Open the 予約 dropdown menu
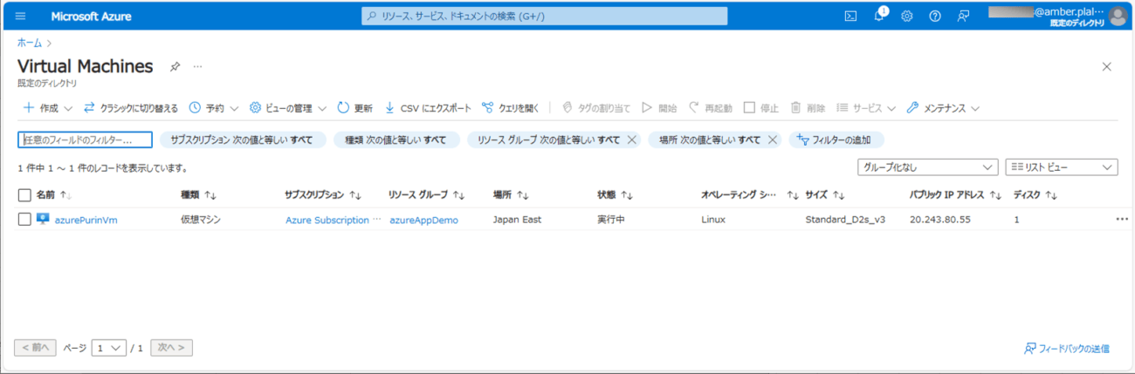 214,108
